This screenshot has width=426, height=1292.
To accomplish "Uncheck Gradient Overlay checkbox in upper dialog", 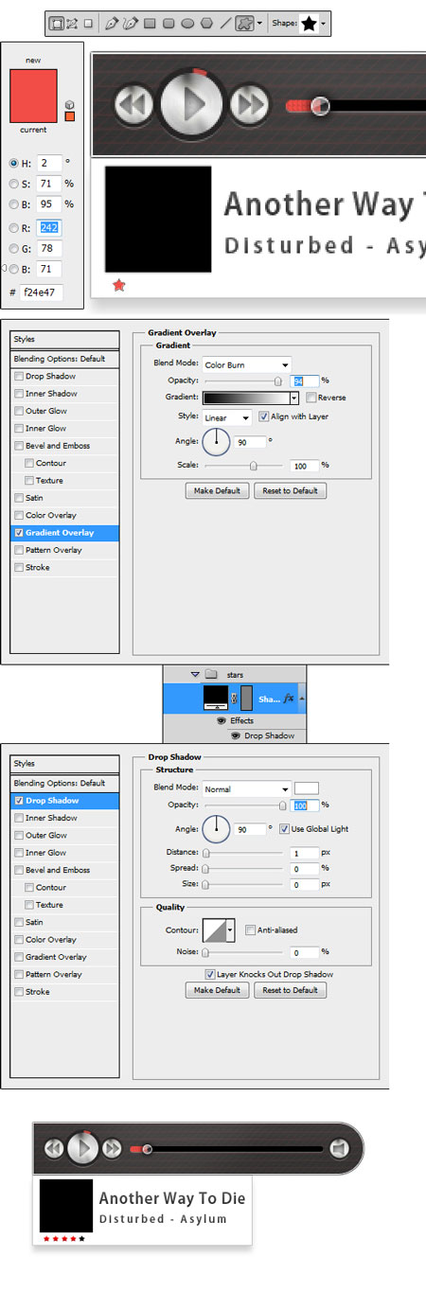I will click(19, 533).
